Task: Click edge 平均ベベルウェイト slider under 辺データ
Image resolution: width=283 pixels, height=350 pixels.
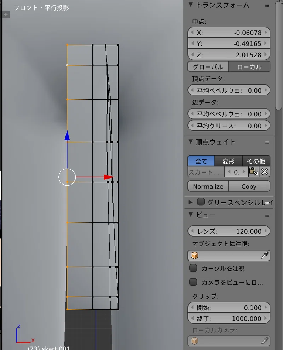Action: (x=229, y=114)
